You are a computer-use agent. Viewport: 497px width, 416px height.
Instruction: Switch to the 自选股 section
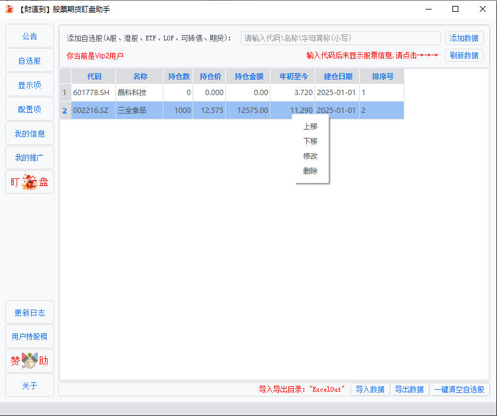(x=29, y=60)
